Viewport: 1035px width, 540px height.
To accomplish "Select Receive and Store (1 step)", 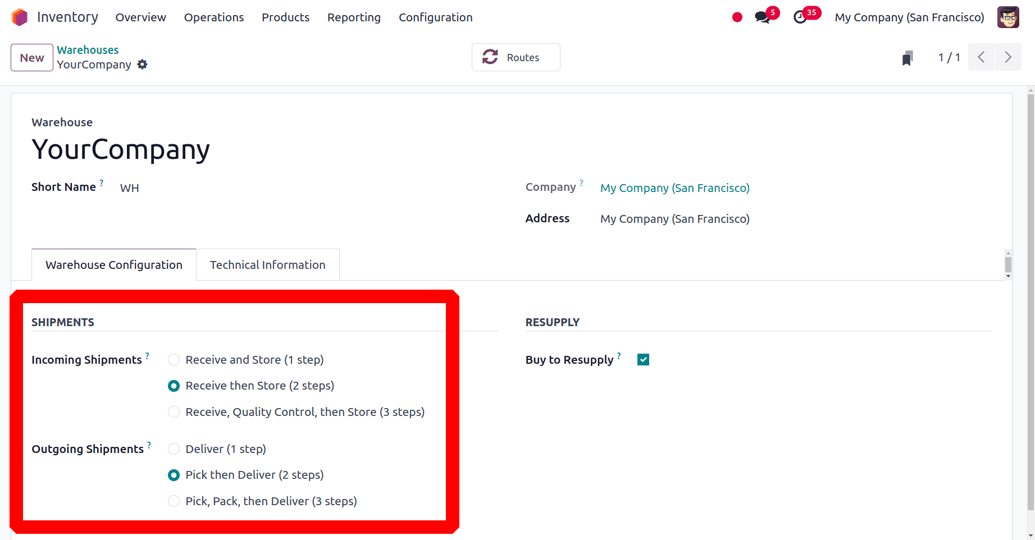I will (174, 360).
